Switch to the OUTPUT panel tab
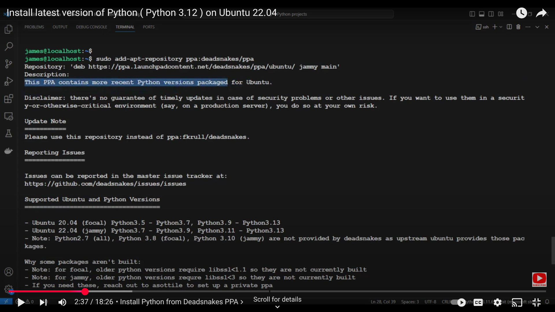Viewport: 555px width, 312px height. pyautogui.click(x=60, y=27)
